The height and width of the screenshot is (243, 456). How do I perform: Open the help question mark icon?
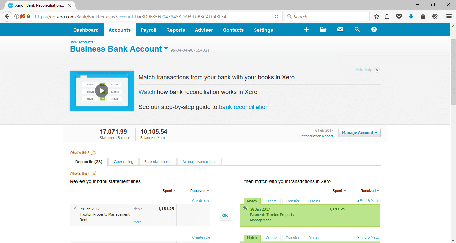[x=374, y=29]
